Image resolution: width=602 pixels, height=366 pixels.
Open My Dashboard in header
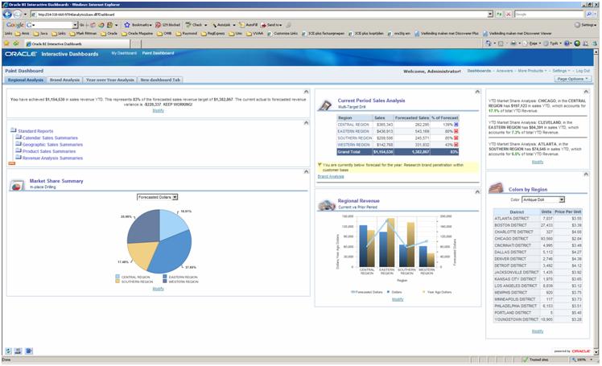click(124, 53)
